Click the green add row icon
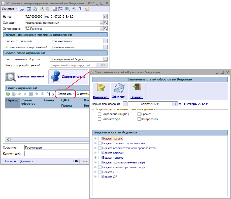This screenshot has width=231, height=199. (8, 94)
